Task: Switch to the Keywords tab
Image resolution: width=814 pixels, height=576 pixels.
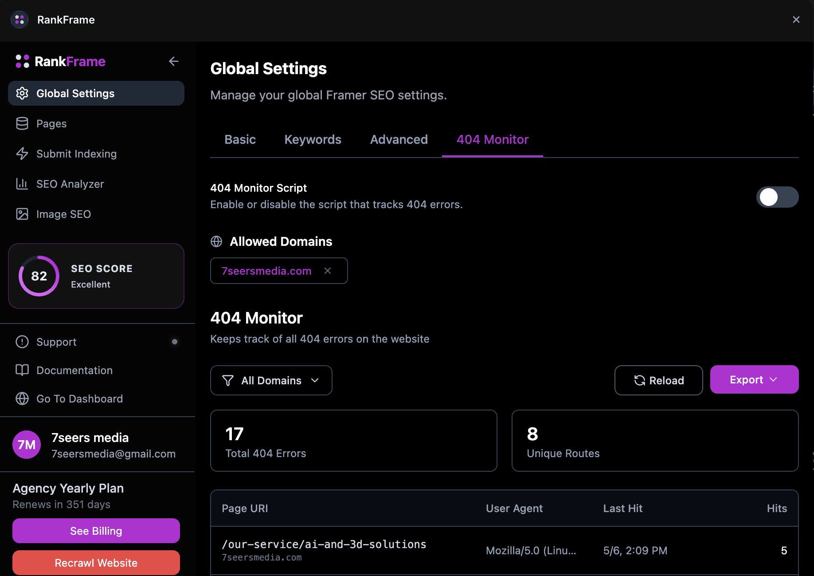Action: tap(313, 139)
